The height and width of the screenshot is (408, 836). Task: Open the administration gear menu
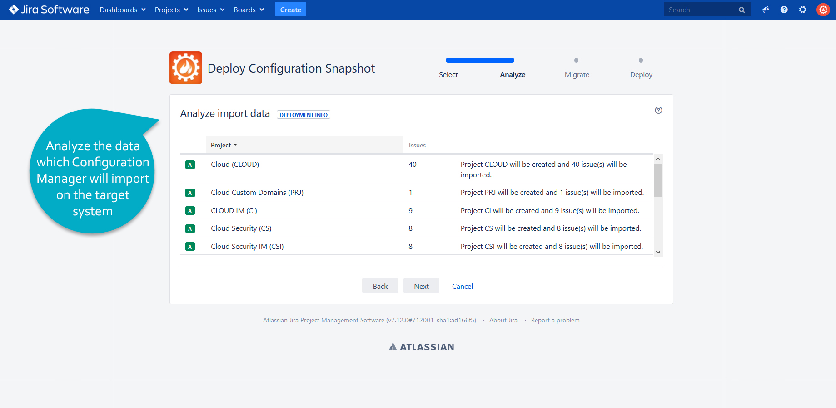click(x=803, y=10)
